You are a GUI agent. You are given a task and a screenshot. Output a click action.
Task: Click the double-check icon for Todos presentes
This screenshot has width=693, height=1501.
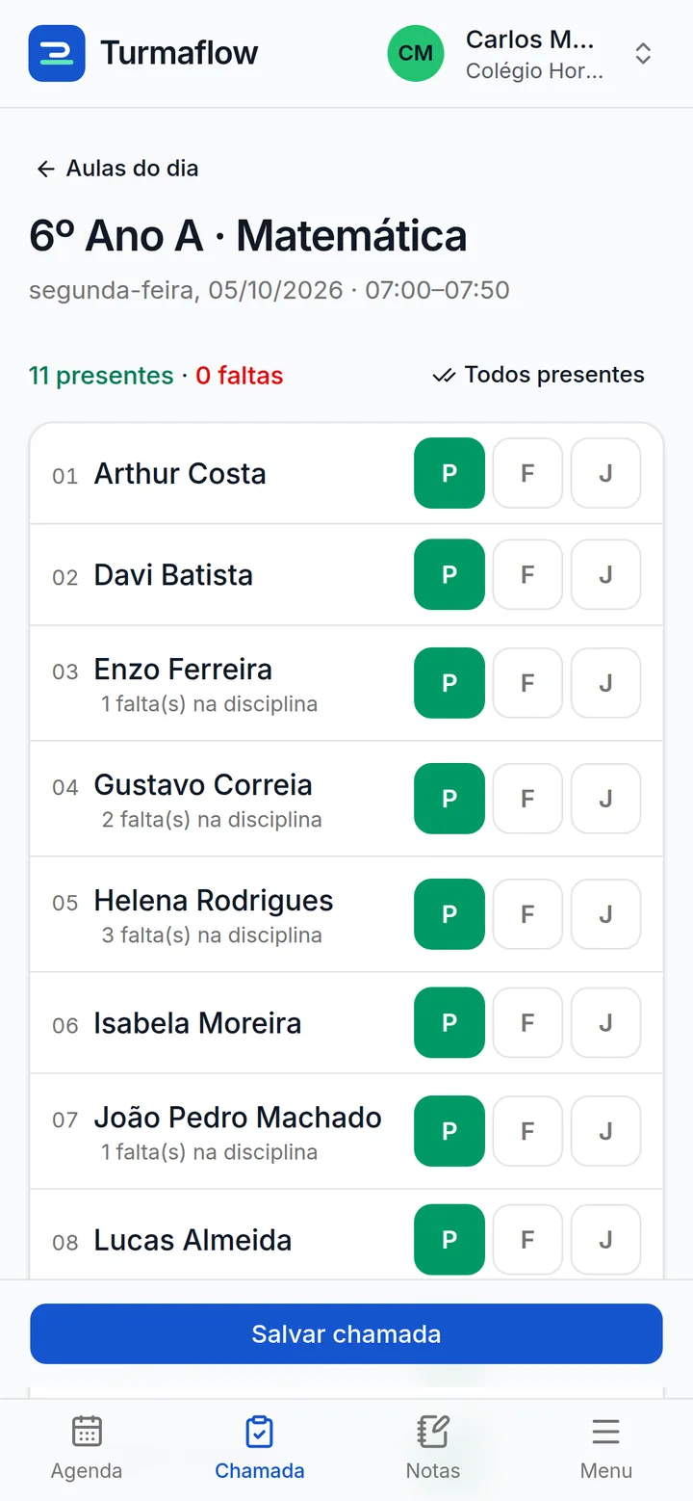click(x=444, y=376)
